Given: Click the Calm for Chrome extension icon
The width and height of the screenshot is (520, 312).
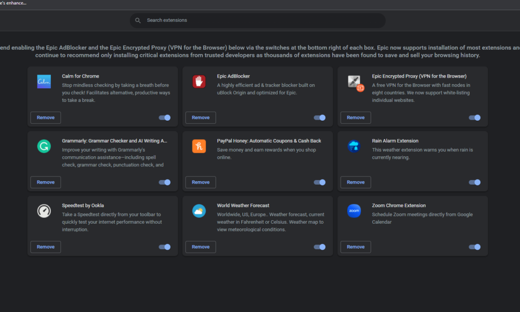Looking at the screenshot, I should point(44,81).
